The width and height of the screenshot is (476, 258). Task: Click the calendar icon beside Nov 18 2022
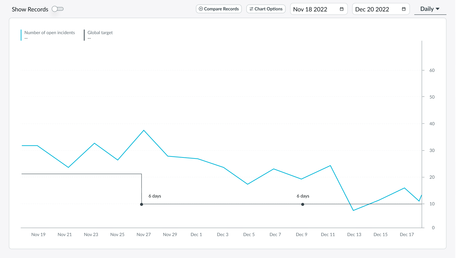coord(341,9)
